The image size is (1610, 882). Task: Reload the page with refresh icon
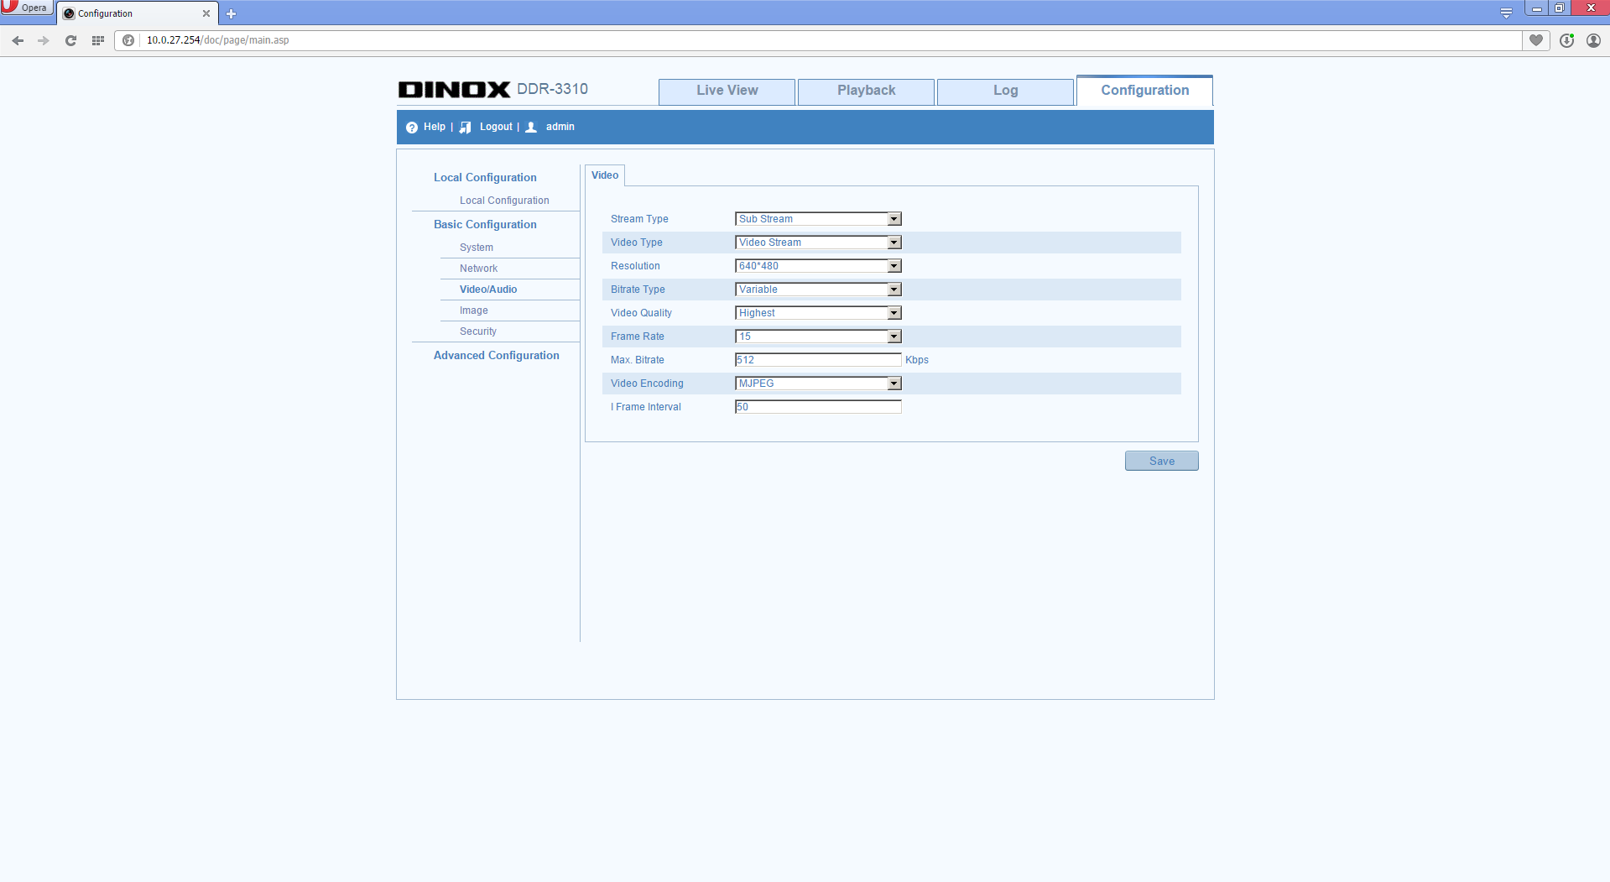[71, 40]
